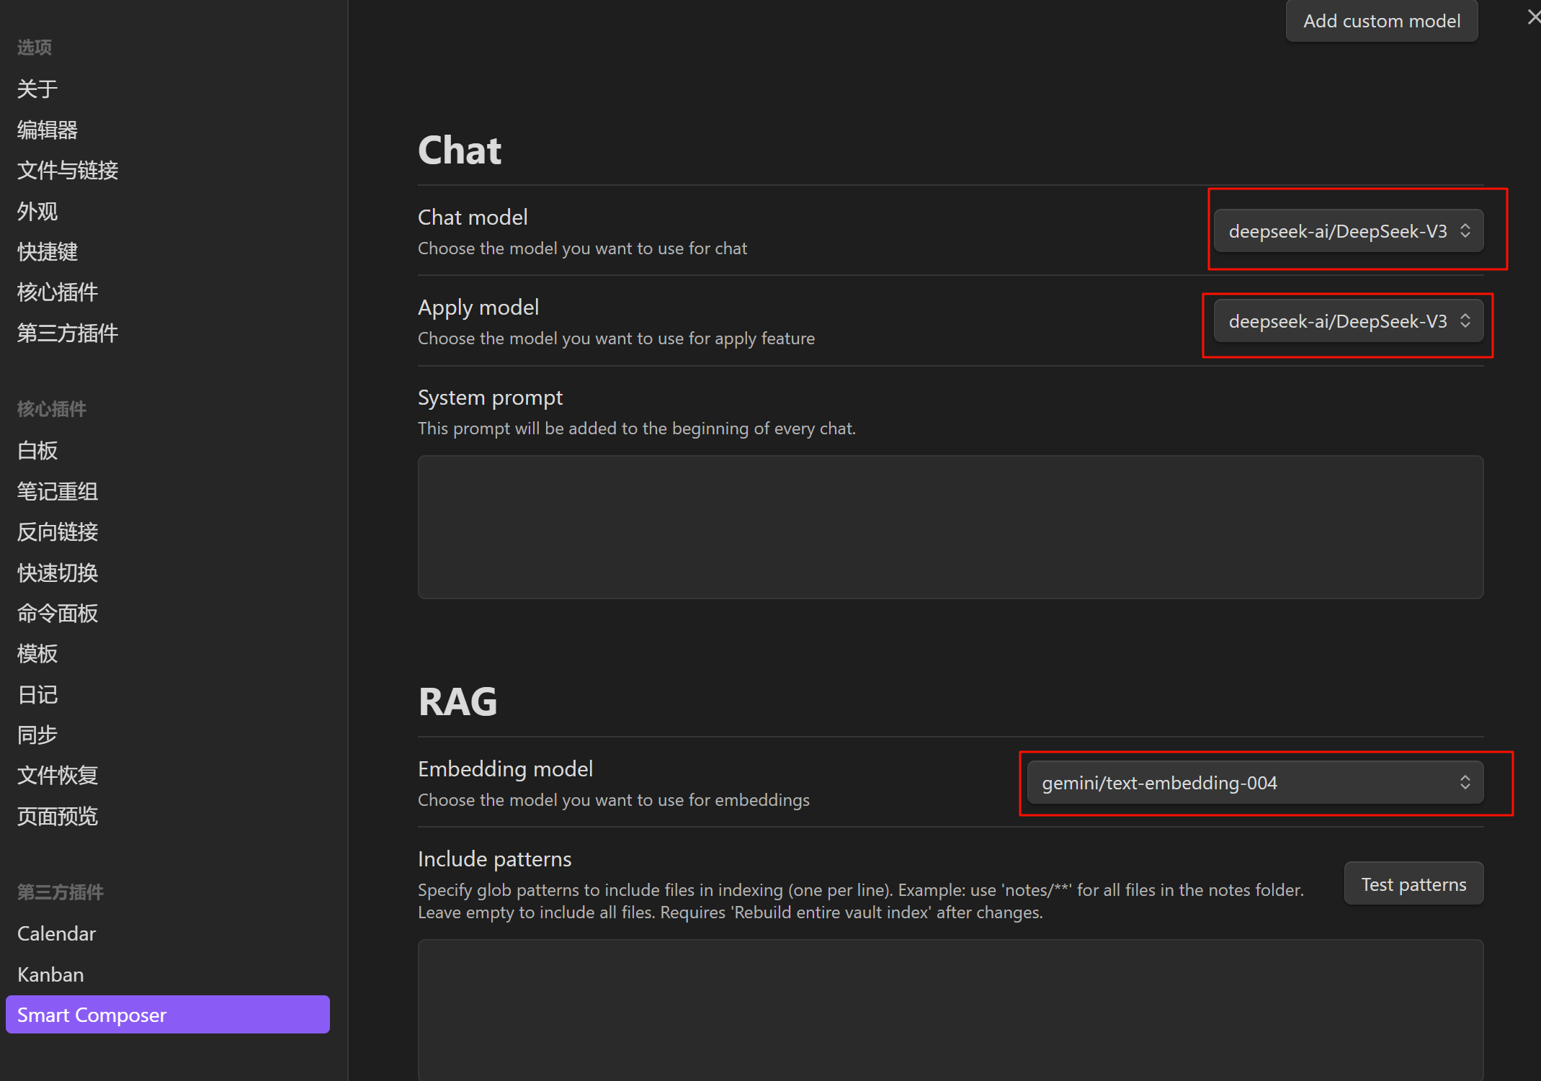Click Add custom model button
The width and height of the screenshot is (1541, 1081).
(1381, 21)
